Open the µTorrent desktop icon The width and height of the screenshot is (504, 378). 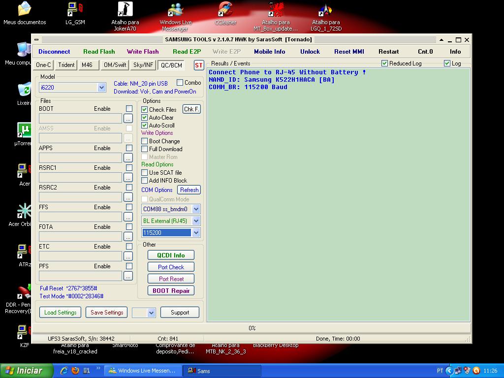tap(24, 134)
